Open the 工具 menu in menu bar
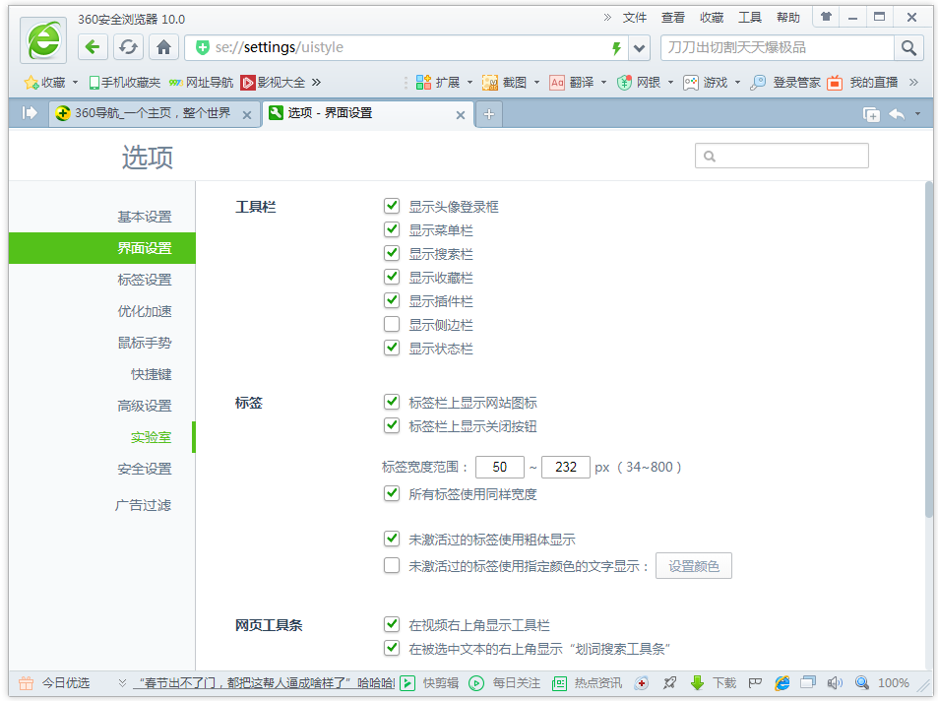The height and width of the screenshot is (701, 938). pyautogui.click(x=750, y=18)
